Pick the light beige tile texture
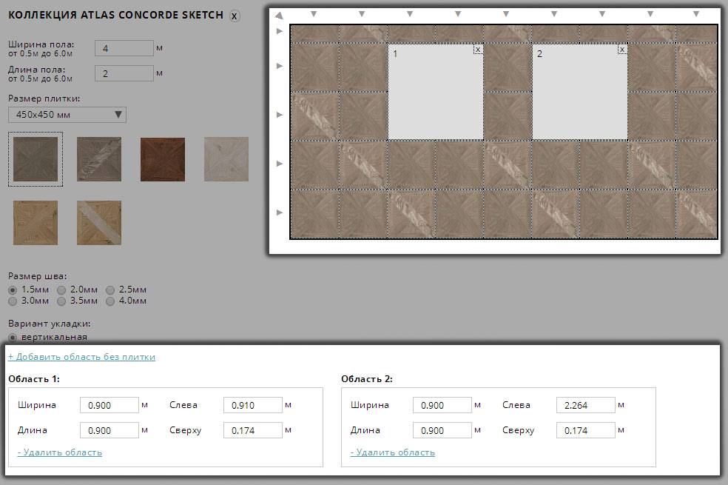Viewport: 728px width, 485px height. [x=226, y=159]
